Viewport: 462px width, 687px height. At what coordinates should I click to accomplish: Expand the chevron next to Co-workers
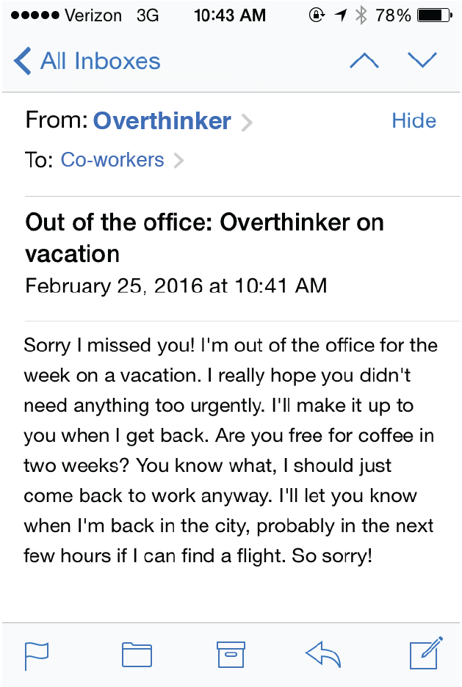[178, 160]
